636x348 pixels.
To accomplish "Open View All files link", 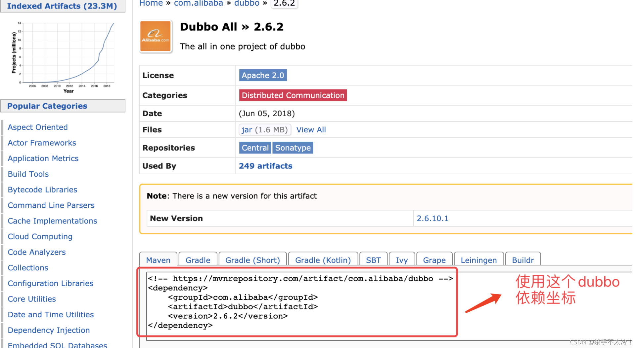I will (x=311, y=130).
